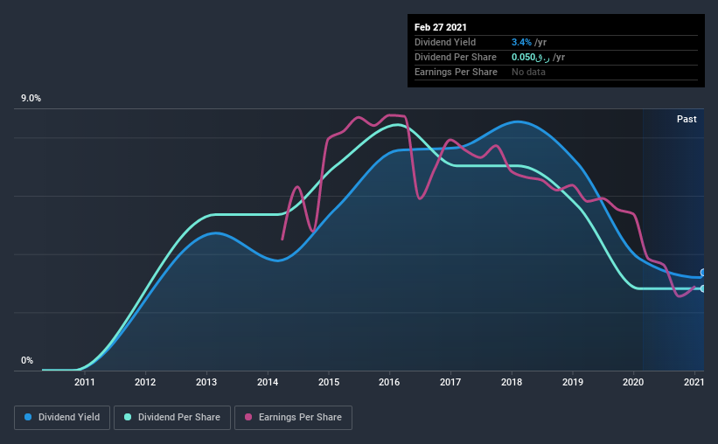Screen dimensions: 718x444
Task: Click the 9.0% y-axis label
Action: (31, 99)
